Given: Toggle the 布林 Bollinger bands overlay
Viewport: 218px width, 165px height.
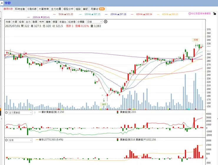Looking at the screenshot, I should tap(42, 22).
